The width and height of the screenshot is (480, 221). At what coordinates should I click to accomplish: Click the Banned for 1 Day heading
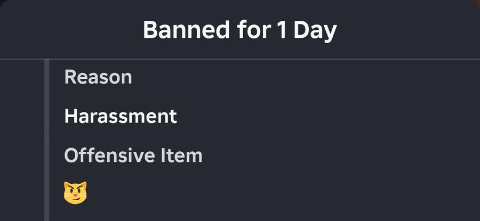pos(239,30)
